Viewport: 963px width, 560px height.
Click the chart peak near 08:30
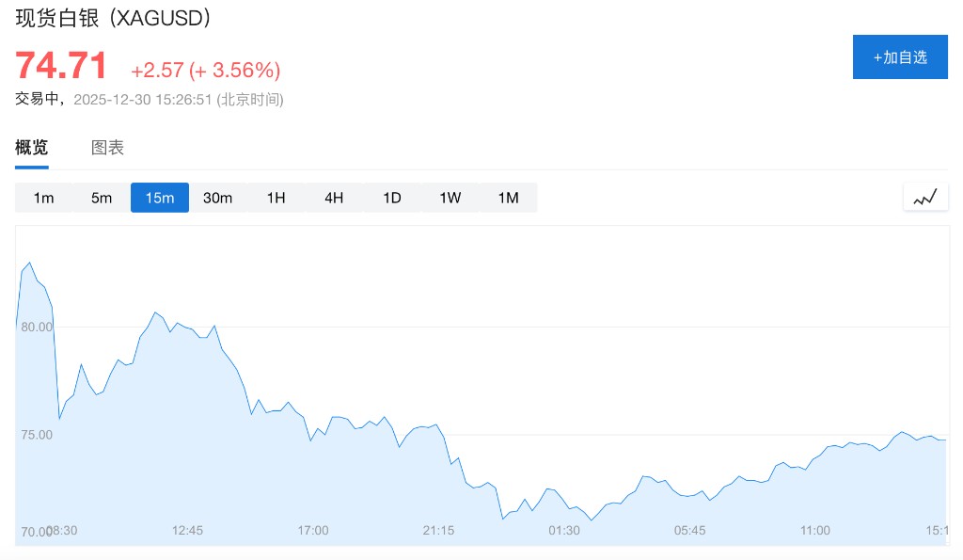pyautogui.click(x=30, y=263)
